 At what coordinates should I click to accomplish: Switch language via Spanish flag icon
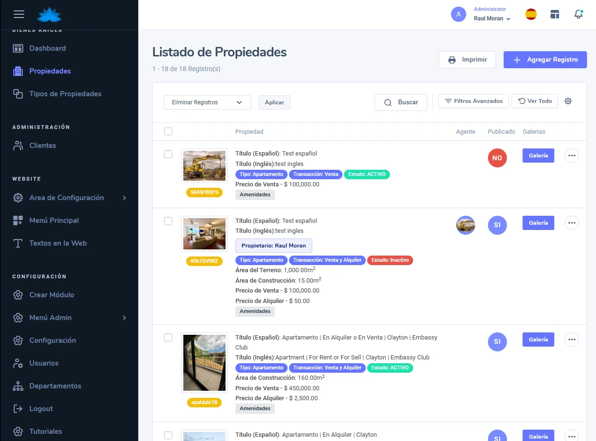tap(531, 14)
